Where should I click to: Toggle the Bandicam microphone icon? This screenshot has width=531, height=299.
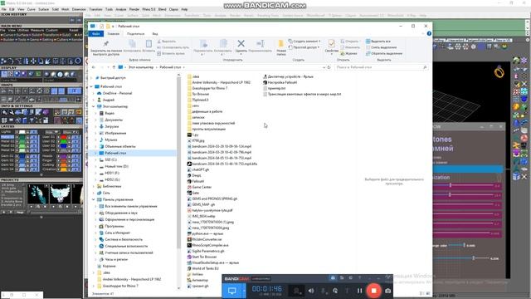[x=324, y=291]
